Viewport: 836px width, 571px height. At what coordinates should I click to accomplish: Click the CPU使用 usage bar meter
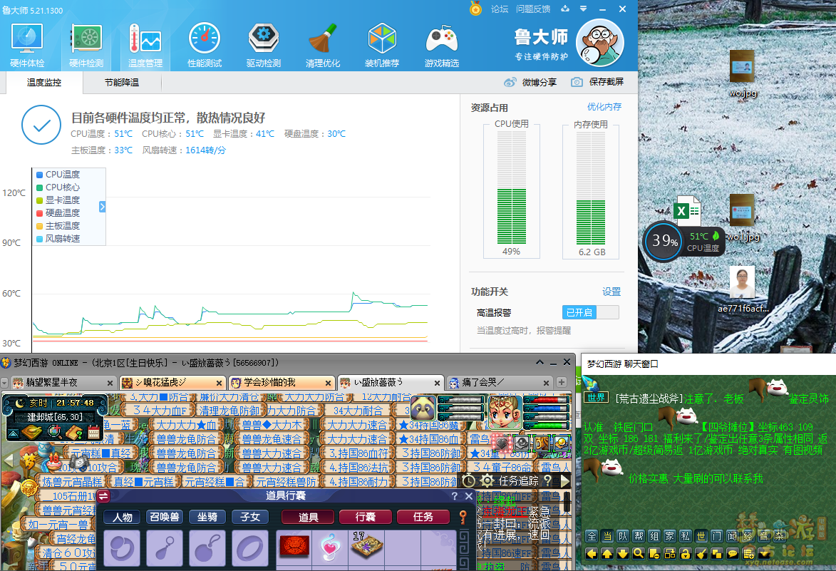511,188
